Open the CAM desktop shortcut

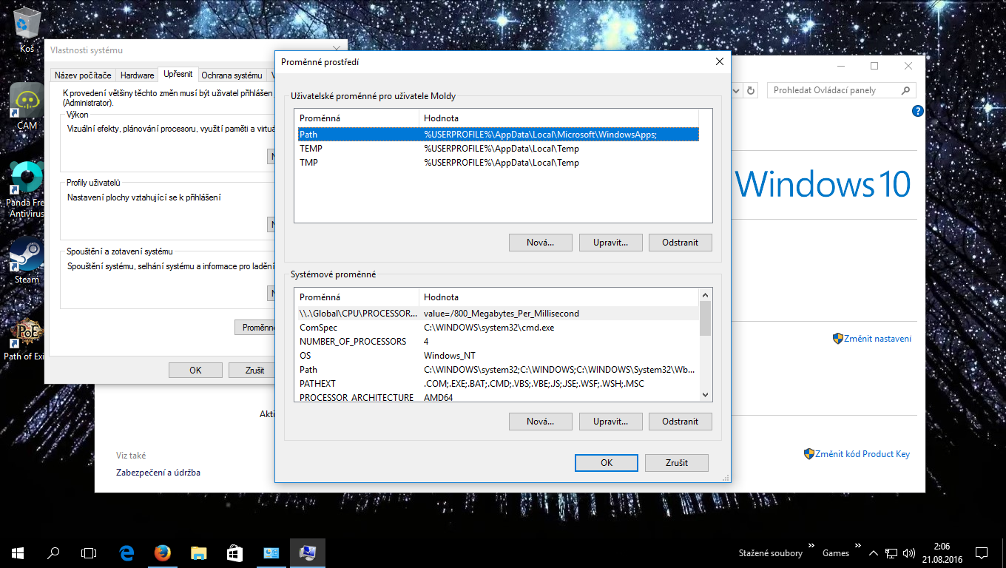pyautogui.click(x=27, y=102)
